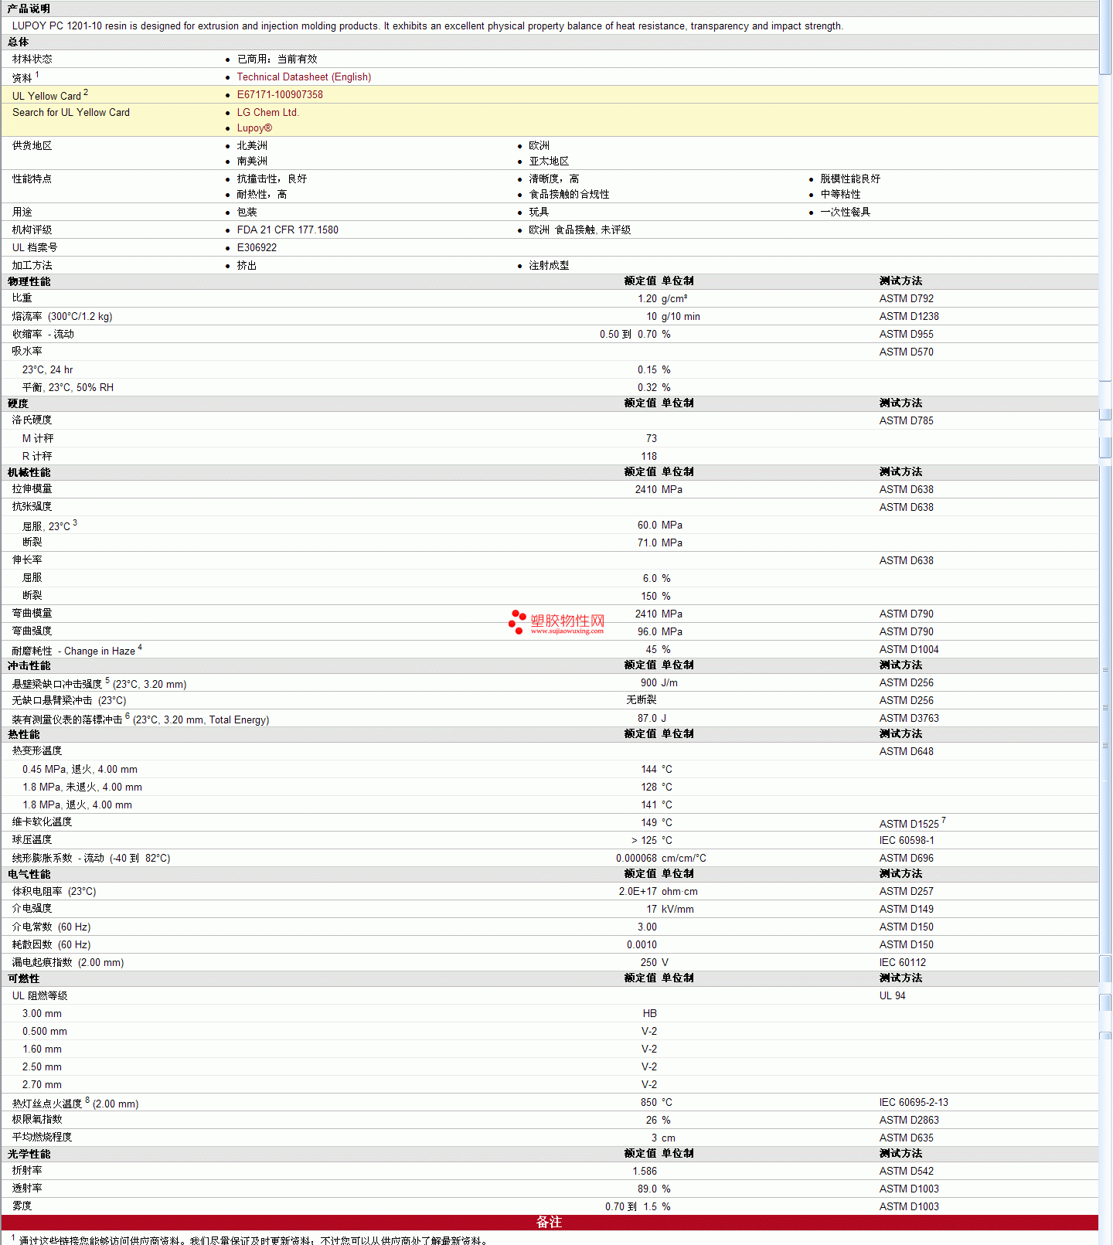Click the 'ASTM D696' test method
Viewport: 1113px width, 1245px height.
click(906, 859)
